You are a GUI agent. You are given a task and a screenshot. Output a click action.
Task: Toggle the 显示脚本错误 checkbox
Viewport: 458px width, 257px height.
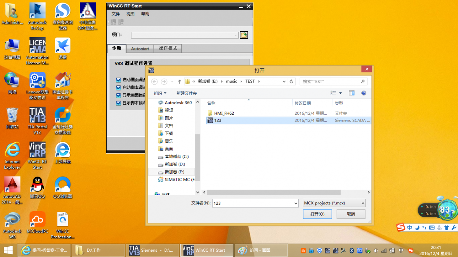pos(119,103)
